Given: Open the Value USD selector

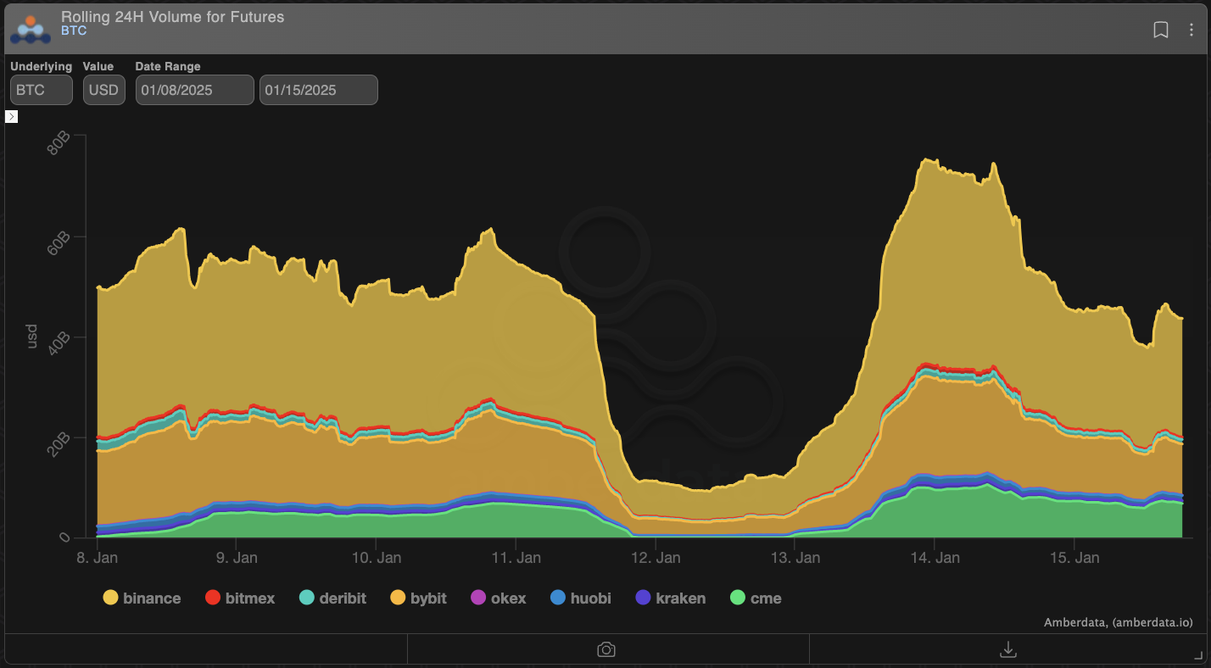Looking at the screenshot, I should 103,89.
